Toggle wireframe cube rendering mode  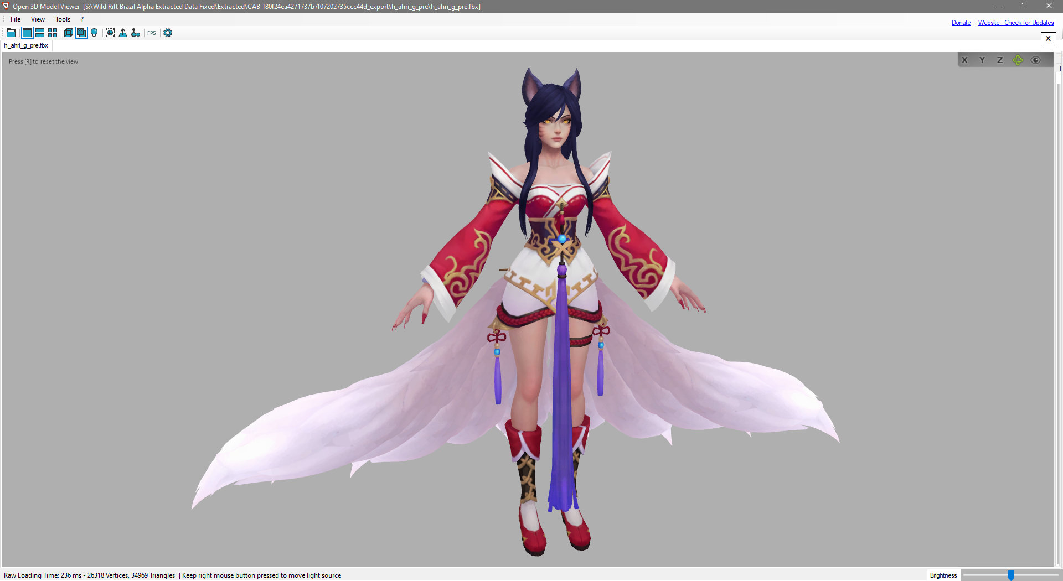tap(69, 33)
